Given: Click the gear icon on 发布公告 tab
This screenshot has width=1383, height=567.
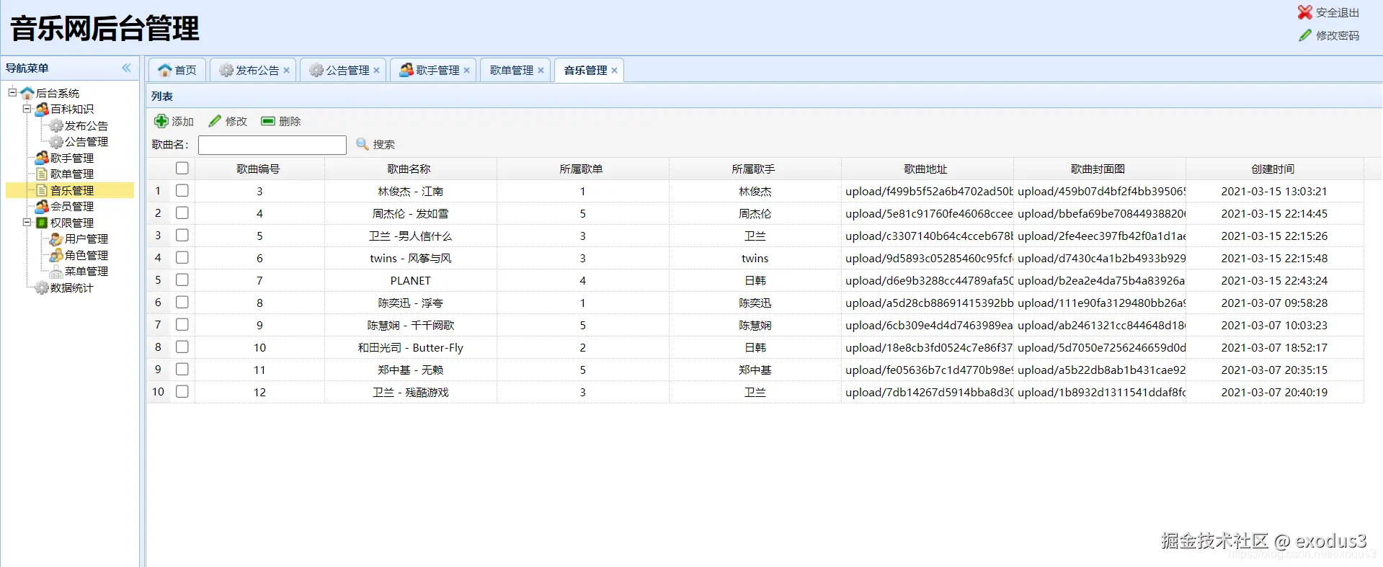Looking at the screenshot, I should tap(226, 70).
